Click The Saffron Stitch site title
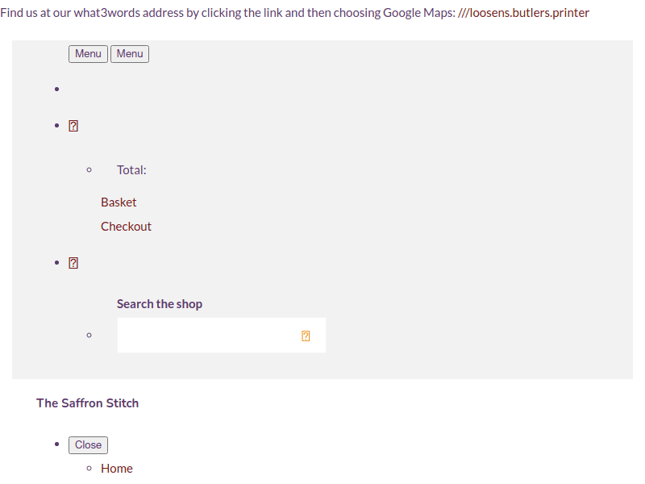 [x=87, y=403]
